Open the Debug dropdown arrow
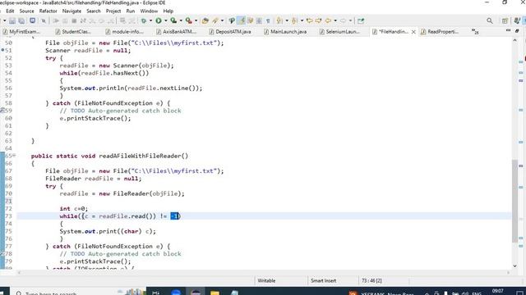 click(150, 20)
